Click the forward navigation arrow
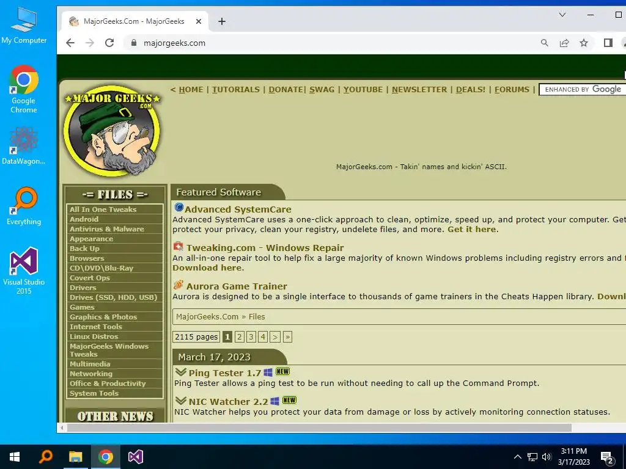 [x=90, y=43]
